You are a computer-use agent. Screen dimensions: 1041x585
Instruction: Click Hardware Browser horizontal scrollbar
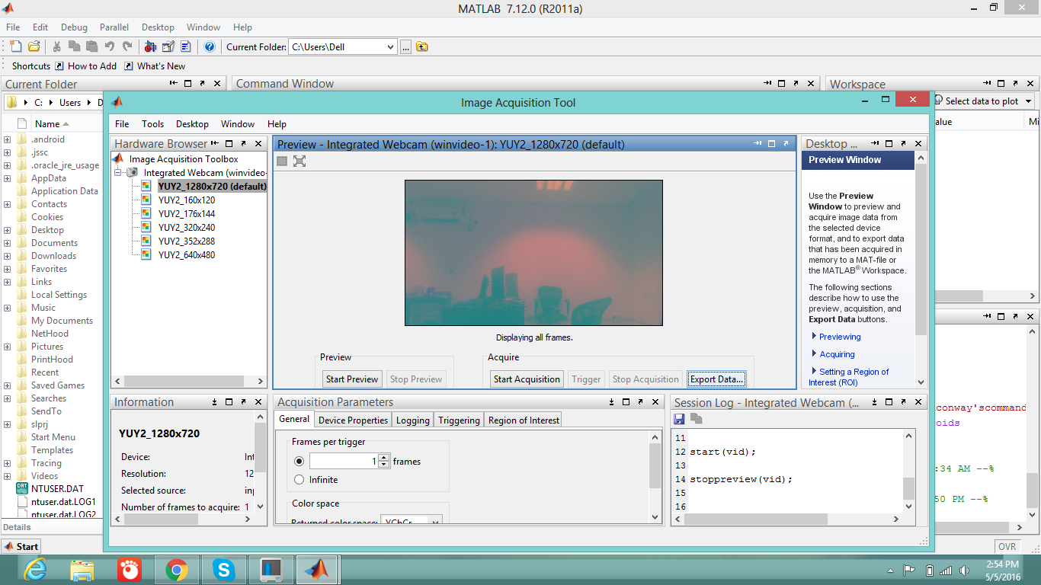pyautogui.click(x=188, y=381)
